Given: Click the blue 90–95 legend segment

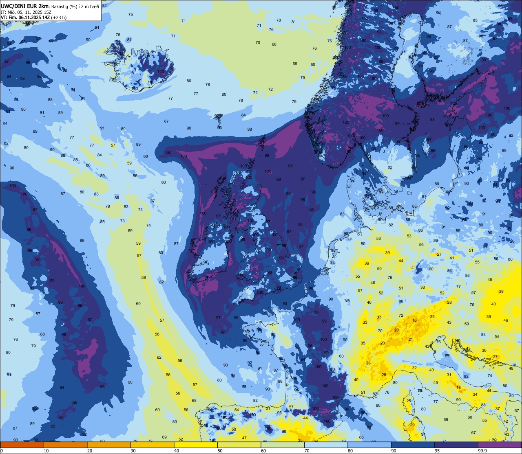Looking at the screenshot, I should 413,445.
